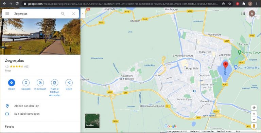Click the Route directions button
The height and width of the screenshot is (133, 261).
tap(12, 83)
